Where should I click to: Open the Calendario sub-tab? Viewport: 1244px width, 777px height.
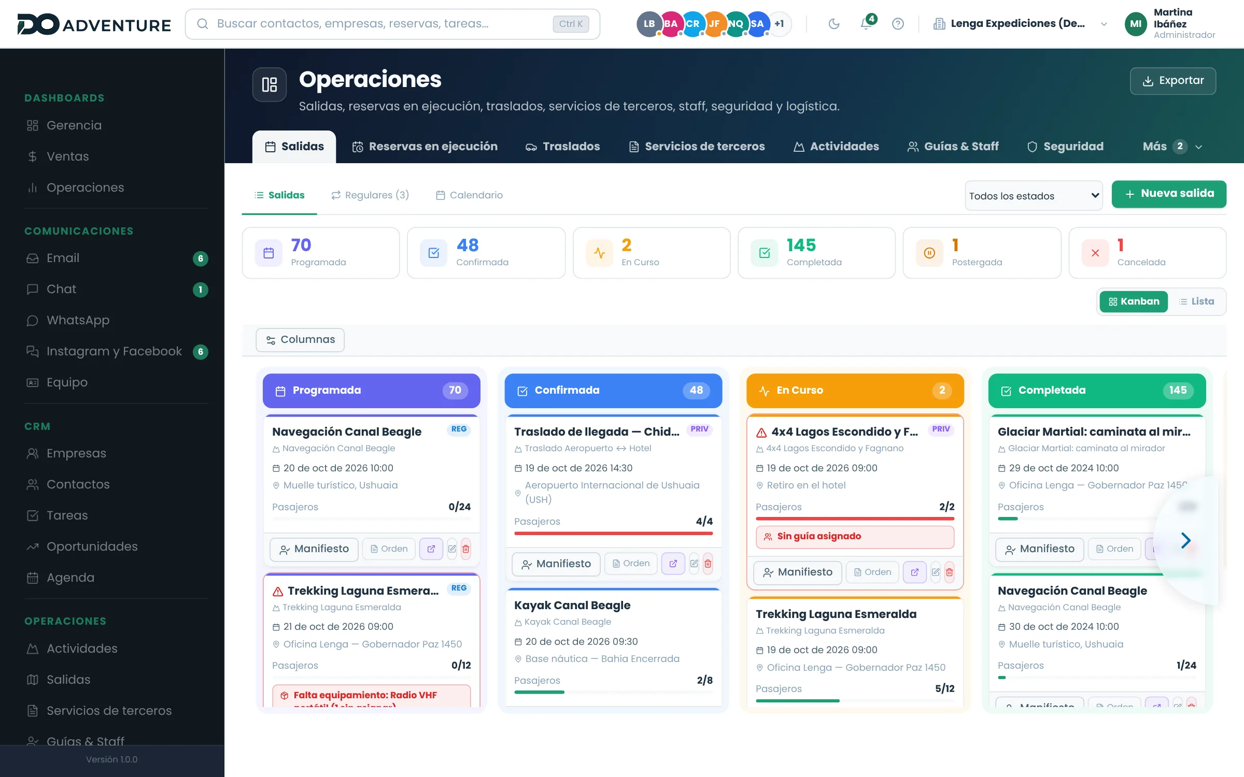[469, 195]
